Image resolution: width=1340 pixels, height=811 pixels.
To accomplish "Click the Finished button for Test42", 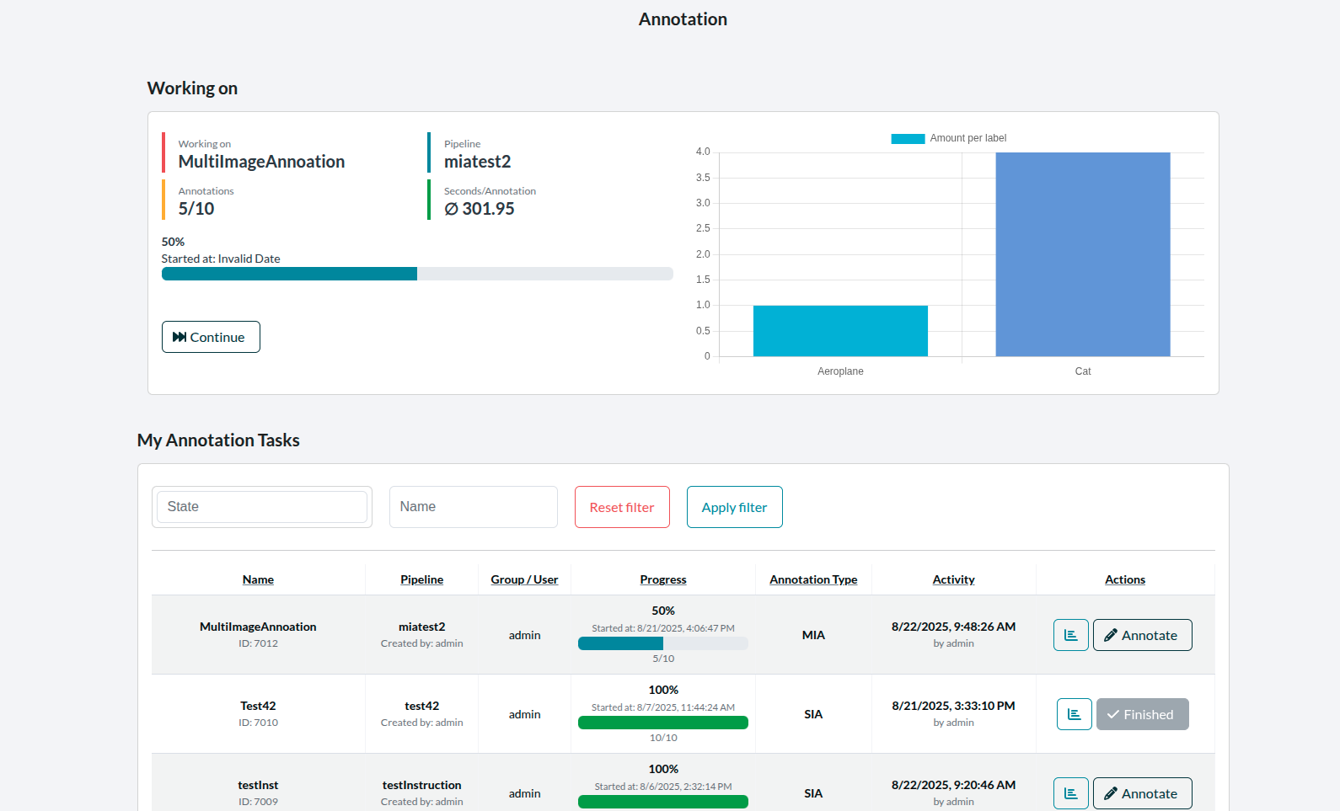I will pyautogui.click(x=1142, y=714).
